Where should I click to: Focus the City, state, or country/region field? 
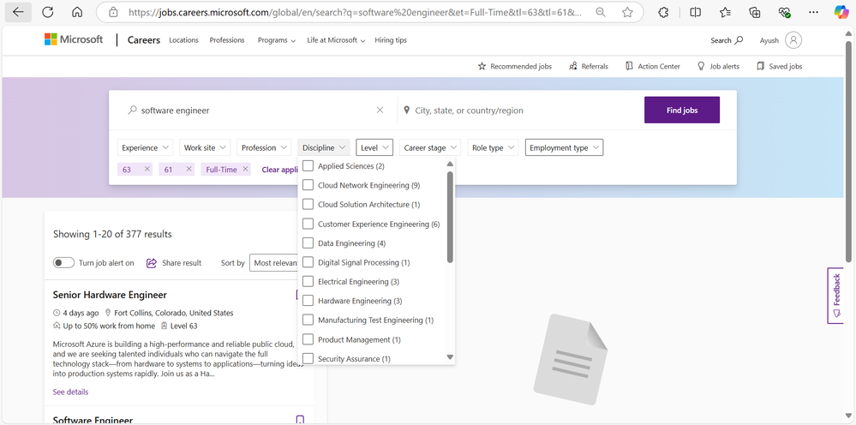point(518,111)
